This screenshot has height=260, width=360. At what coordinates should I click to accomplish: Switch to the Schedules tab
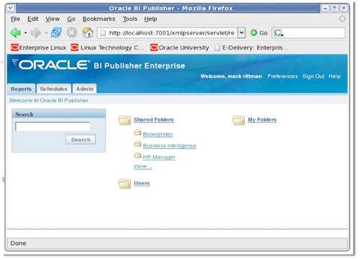point(53,89)
